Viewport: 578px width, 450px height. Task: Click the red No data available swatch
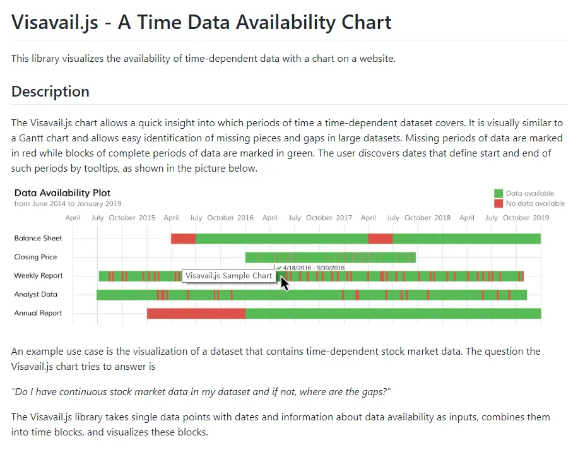[498, 203]
